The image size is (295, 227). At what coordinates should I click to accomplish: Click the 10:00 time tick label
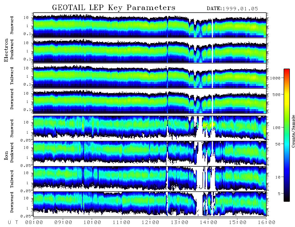[92, 223]
